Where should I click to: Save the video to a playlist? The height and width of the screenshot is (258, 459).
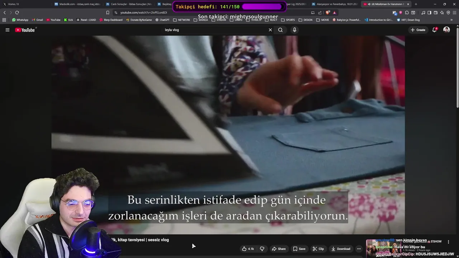(299, 249)
